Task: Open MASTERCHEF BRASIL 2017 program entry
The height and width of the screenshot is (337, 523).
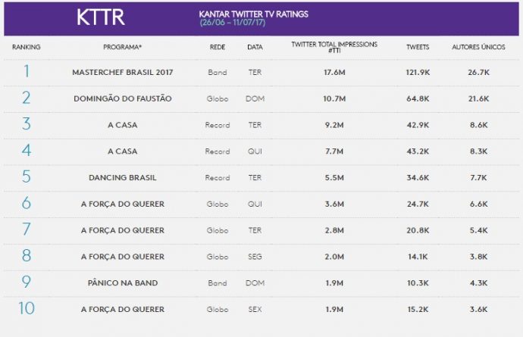Action: [x=123, y=73]
